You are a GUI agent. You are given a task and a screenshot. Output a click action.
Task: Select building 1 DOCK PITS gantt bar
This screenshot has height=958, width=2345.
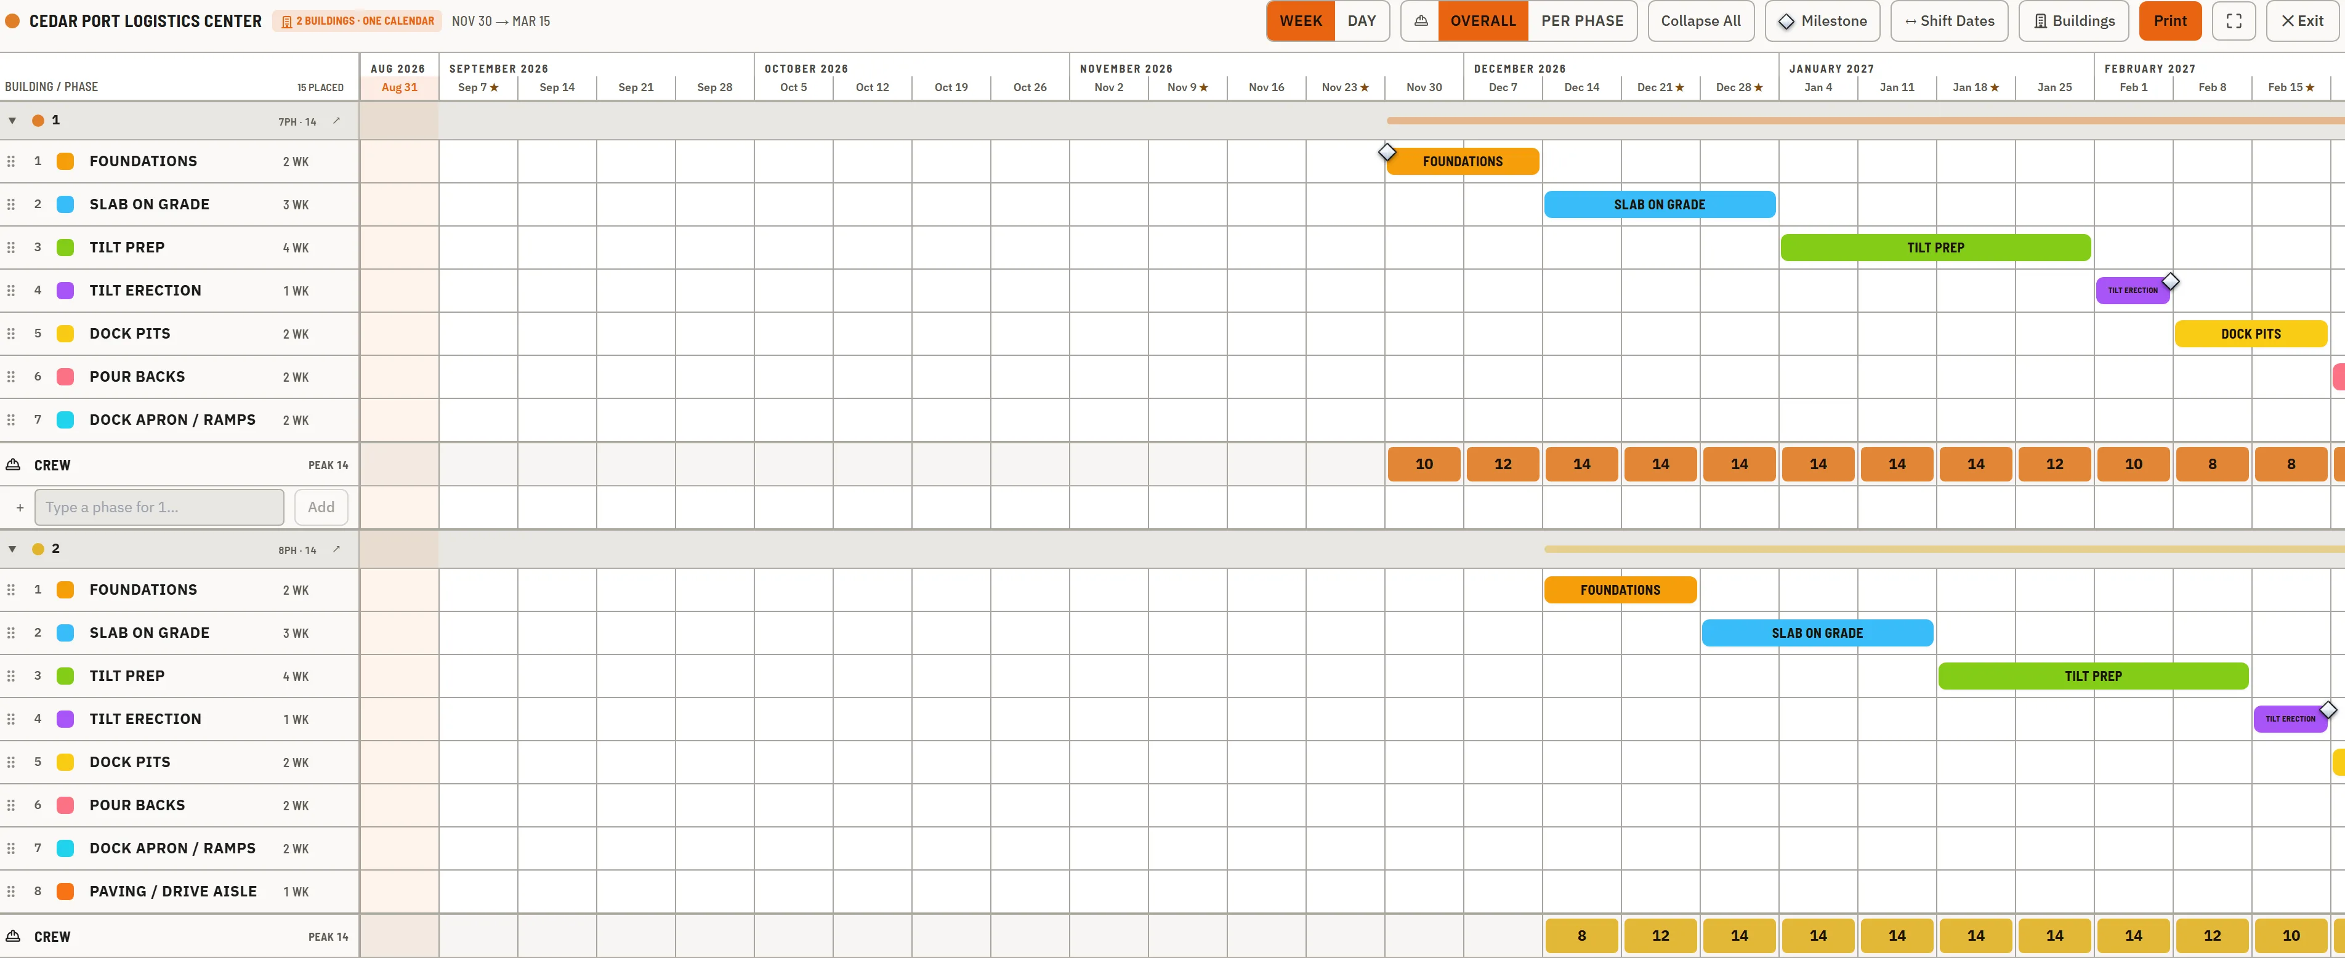tap(2250, 334)
